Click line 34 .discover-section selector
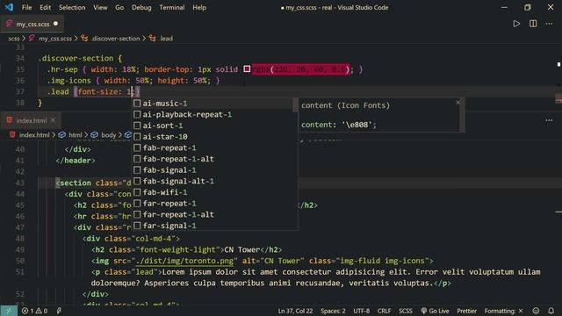 [x=76, y=58]
